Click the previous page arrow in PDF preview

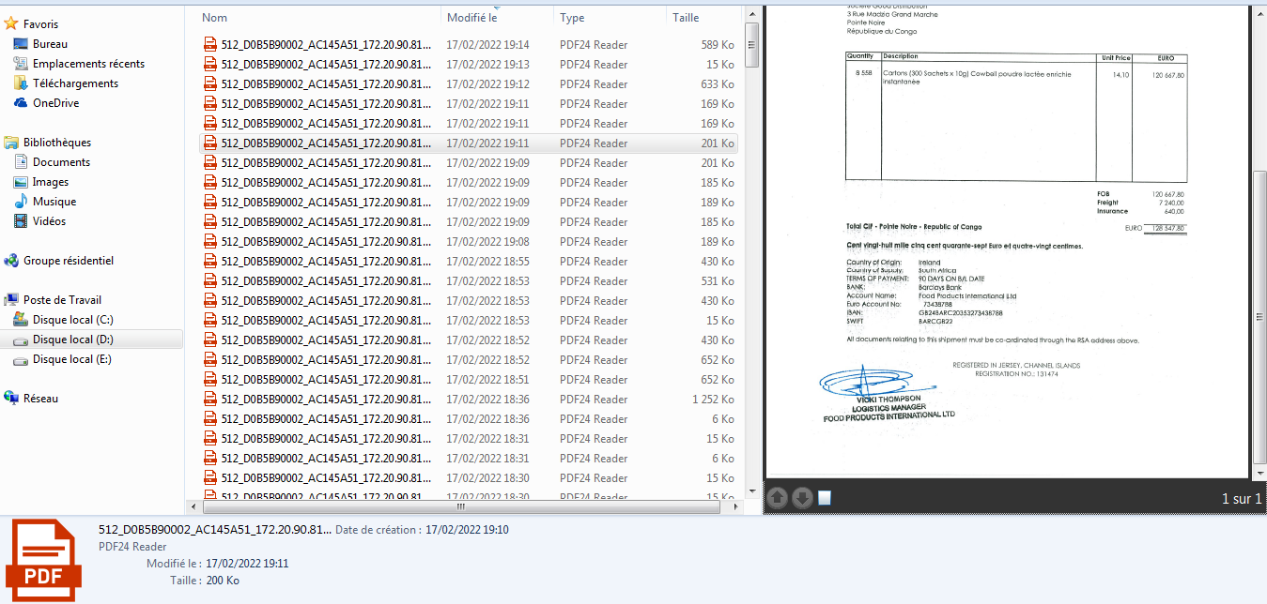coord(778,498)
